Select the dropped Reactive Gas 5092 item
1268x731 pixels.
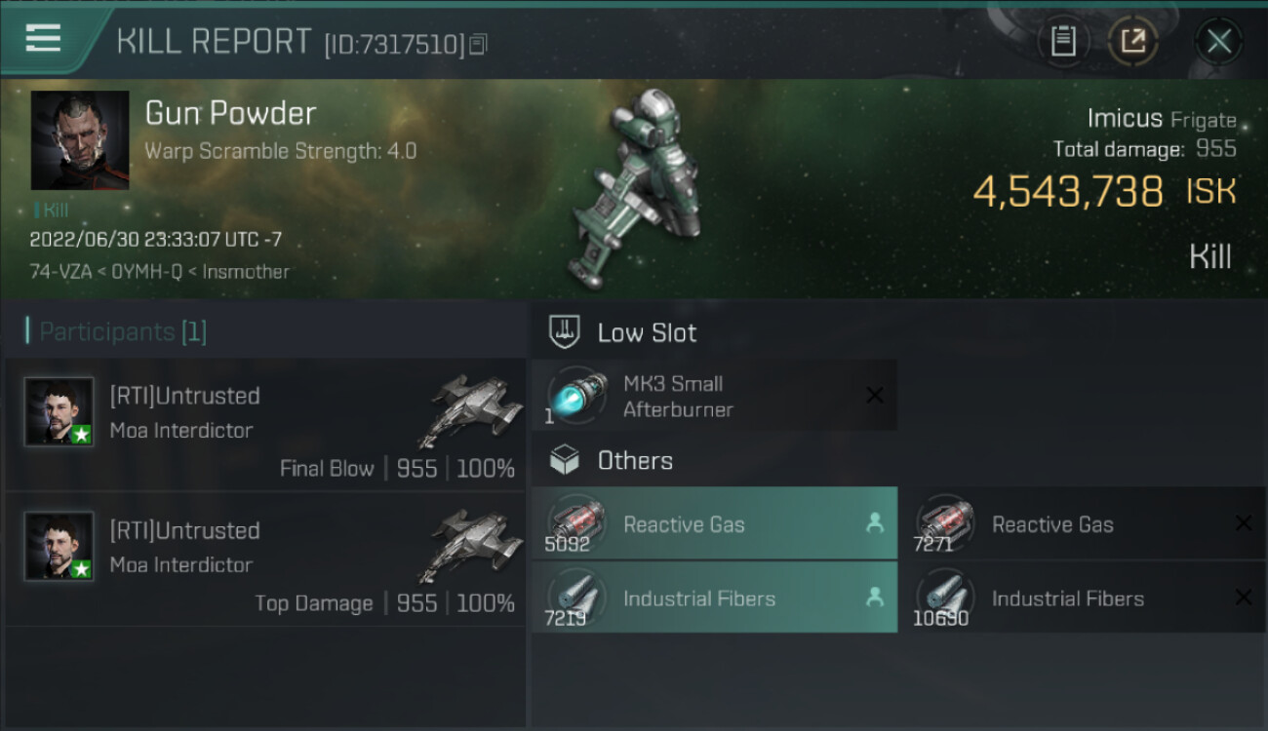715,524
